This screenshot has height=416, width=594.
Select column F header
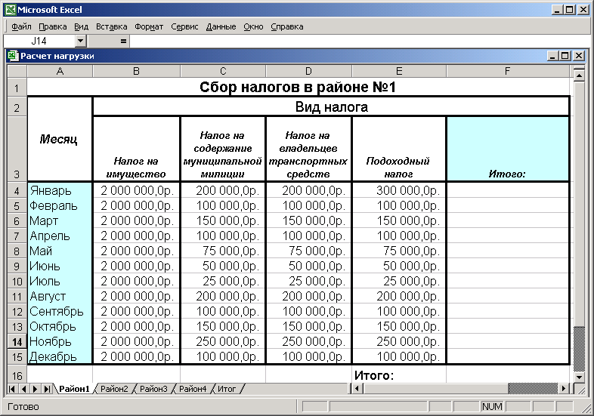click(x=508, y=71)
